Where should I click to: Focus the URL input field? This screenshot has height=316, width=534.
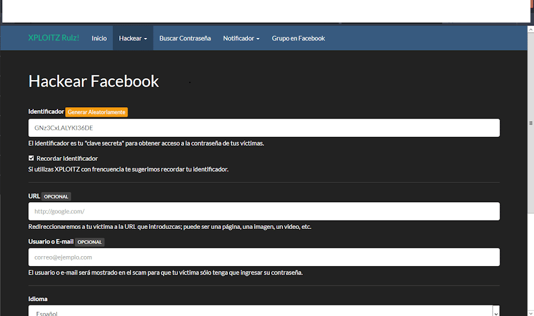tap(264, 211)
